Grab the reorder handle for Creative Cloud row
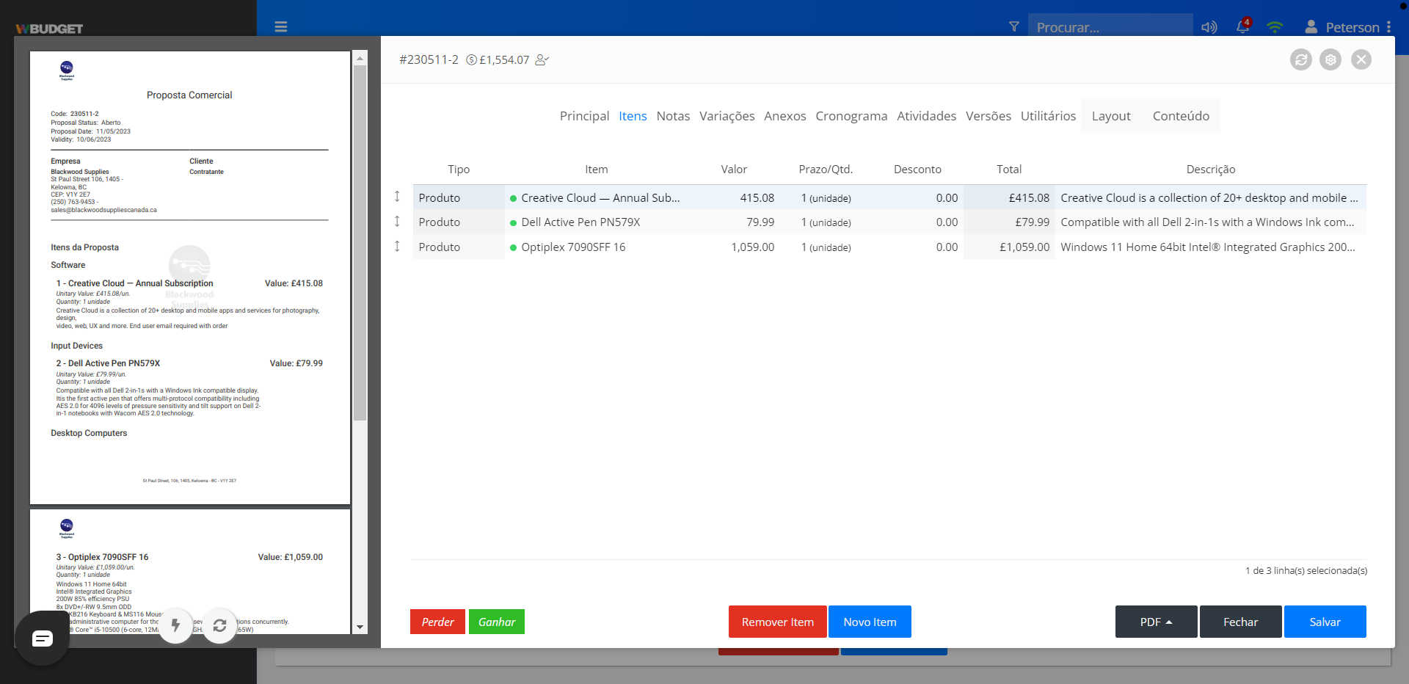Viewport: 1409px width, 684px height. tap(397, 197)
